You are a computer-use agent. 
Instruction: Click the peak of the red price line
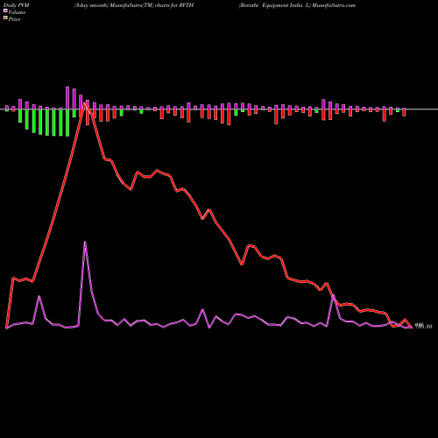pos(85,102)
